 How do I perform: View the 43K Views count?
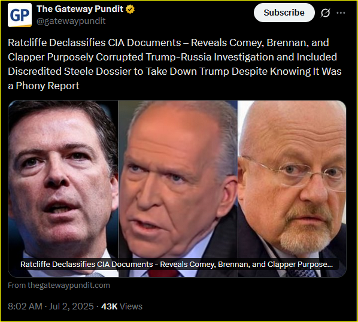pyautogui.click(x=122, y=306)
